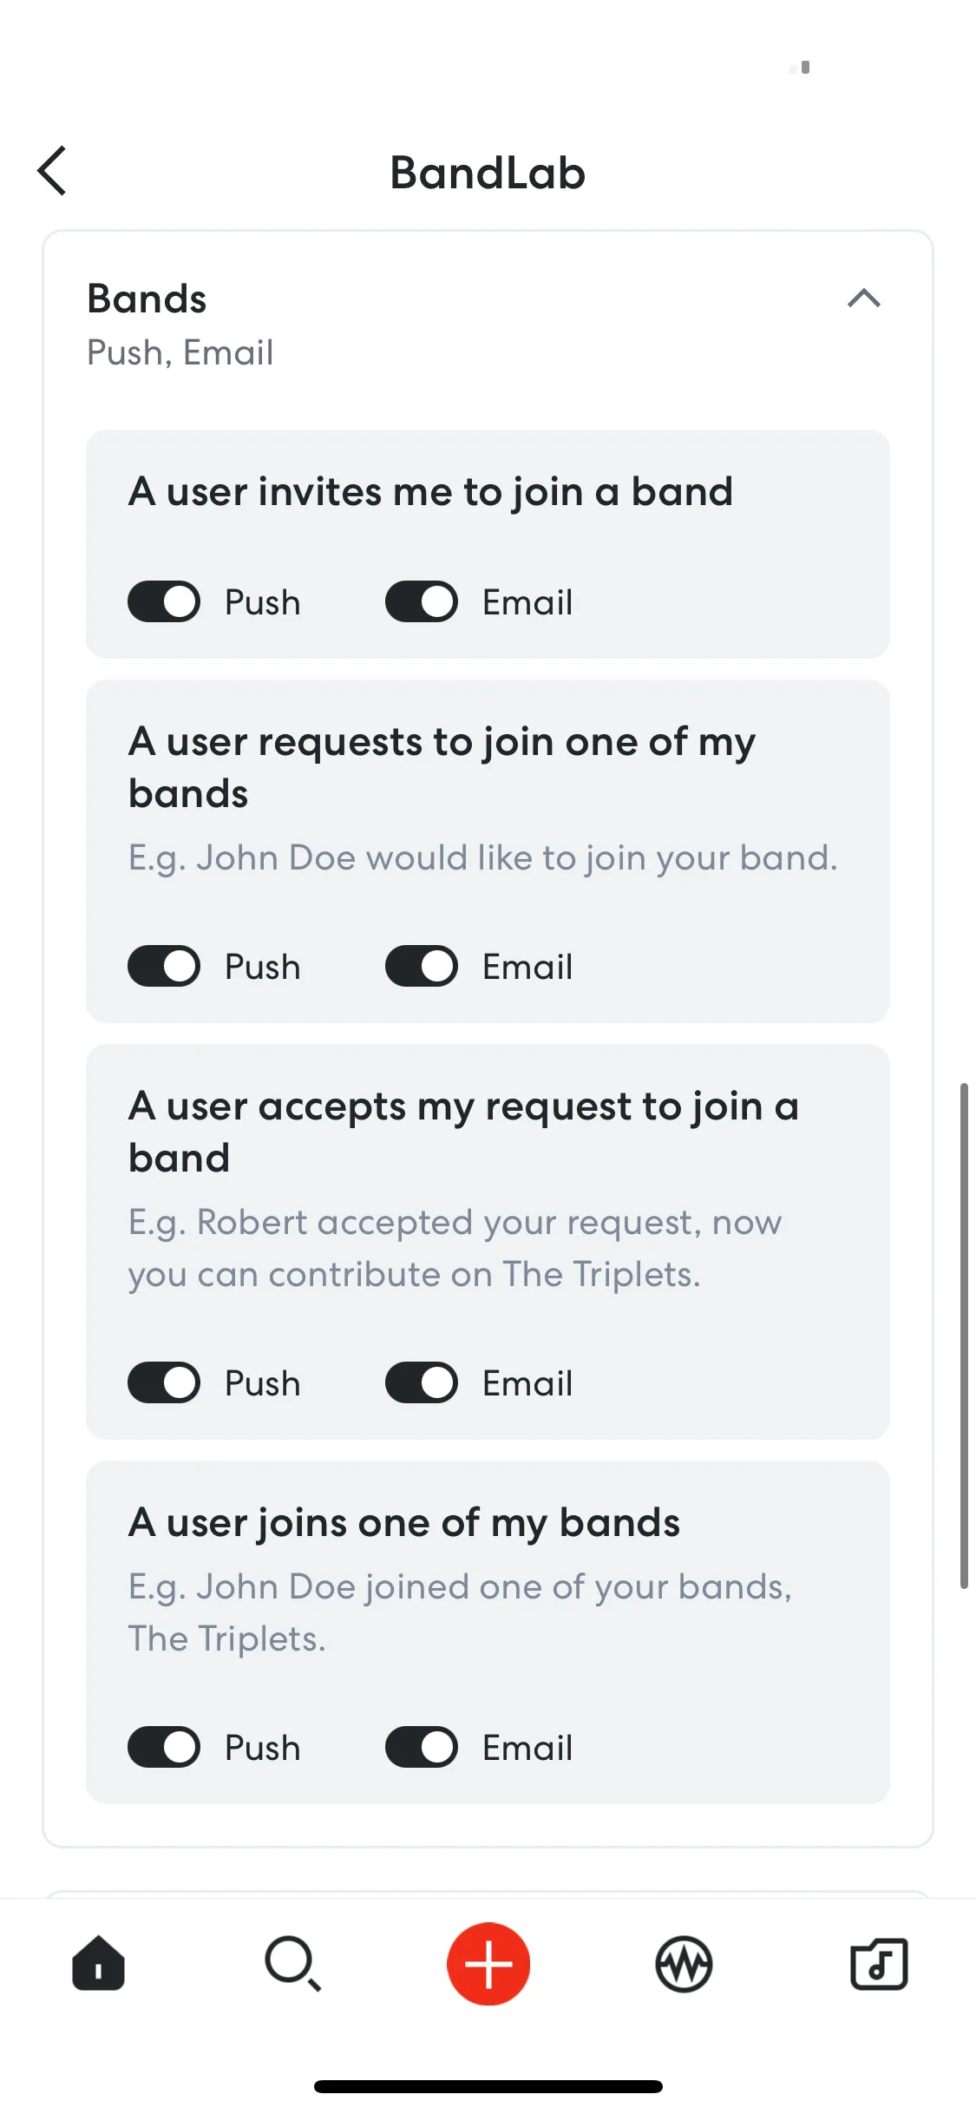The height and width of the screenshot is (2114, 976).
Task: Turn off Push for accepted join requests
Action: pos(164,1382)
